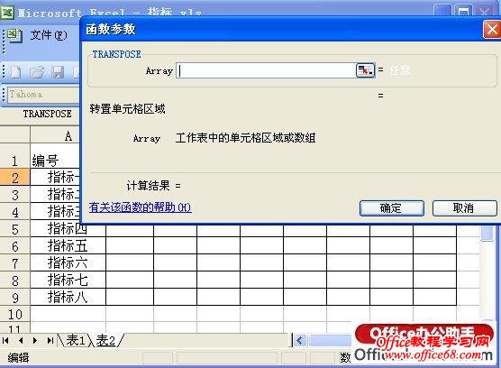Select row 2 header
The image size is (501, 368).
(x=15, y=178)
